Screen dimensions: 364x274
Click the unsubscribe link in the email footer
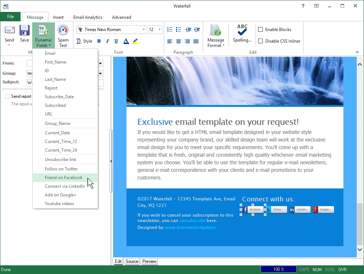click(192, 221)
